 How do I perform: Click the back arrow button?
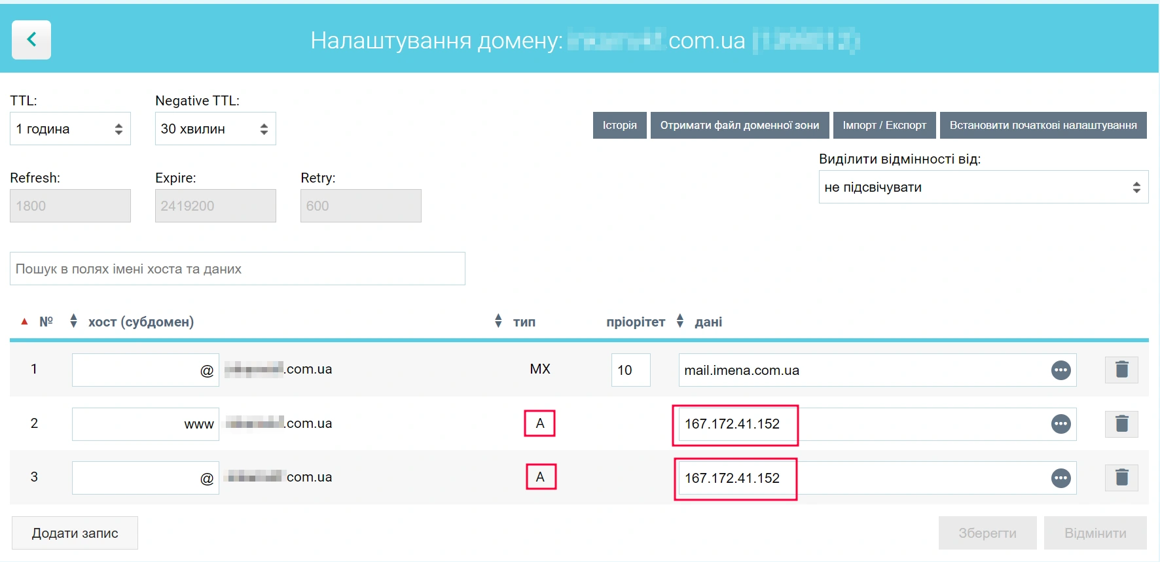tap(31, 40)
